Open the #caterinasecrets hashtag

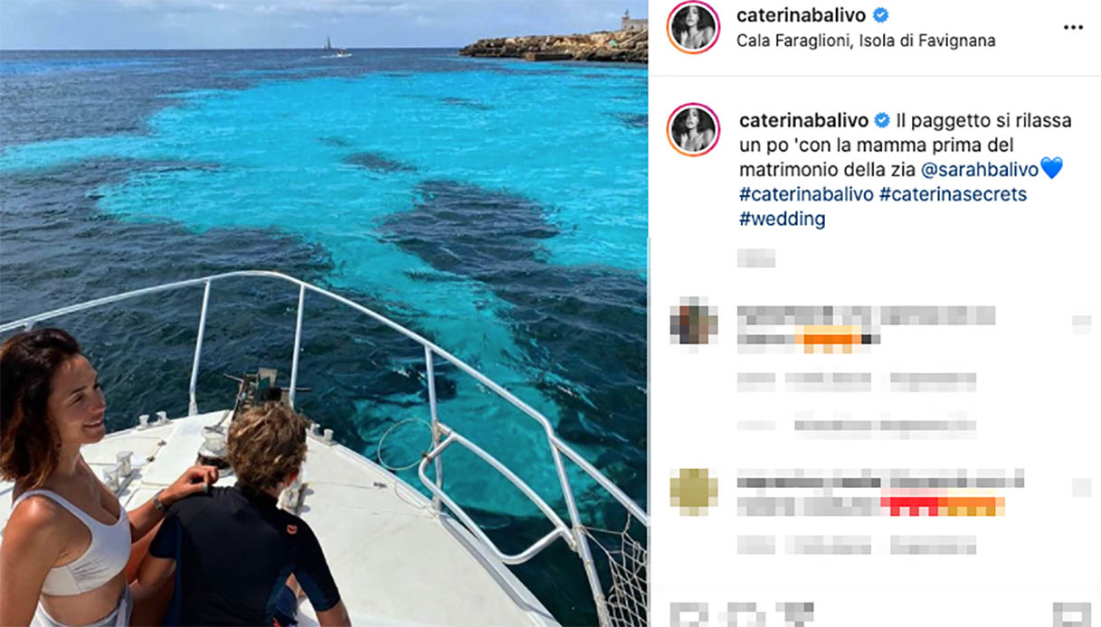tap(953, 194)
